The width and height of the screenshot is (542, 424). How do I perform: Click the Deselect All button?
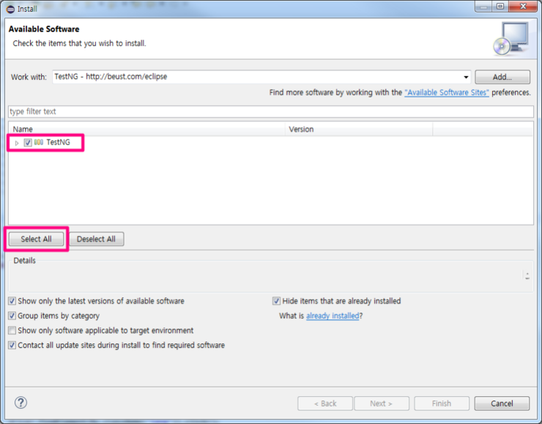pos(97,239)
